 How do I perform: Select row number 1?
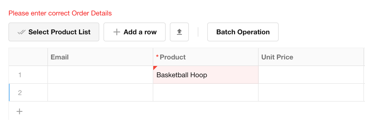(x=20, y=75)
